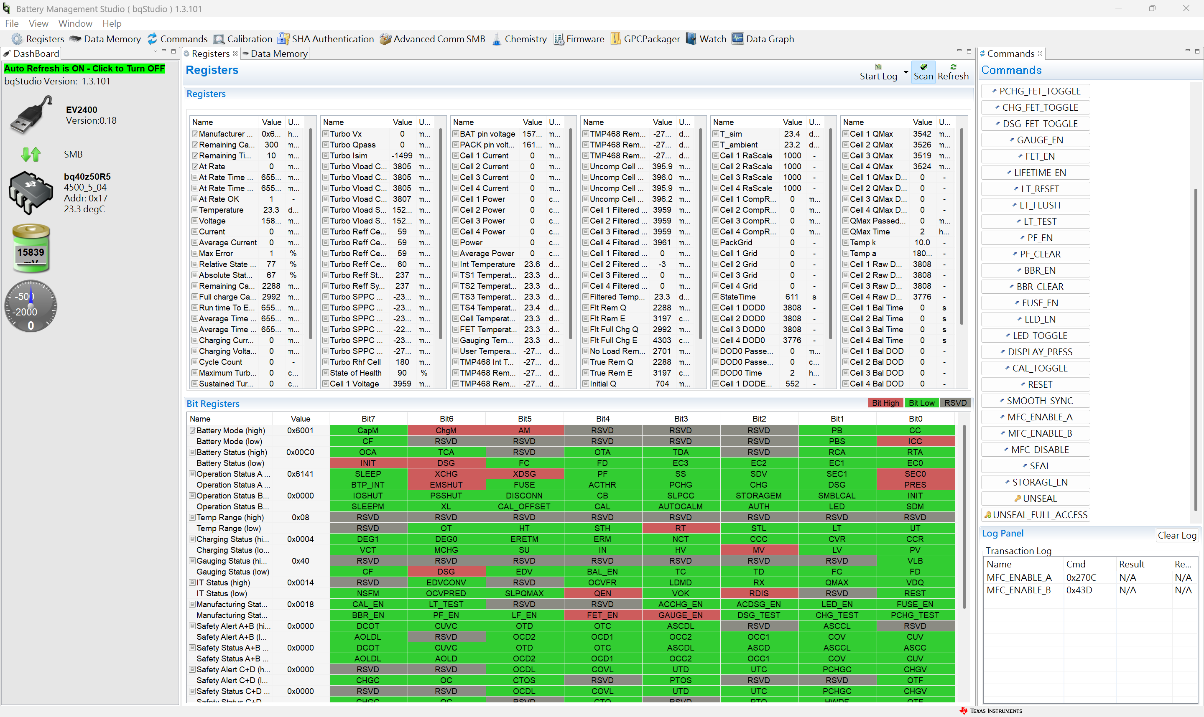Click the Bit Registers vertical scrollbar
The image size is (1204, 717).
coord(964,517)
